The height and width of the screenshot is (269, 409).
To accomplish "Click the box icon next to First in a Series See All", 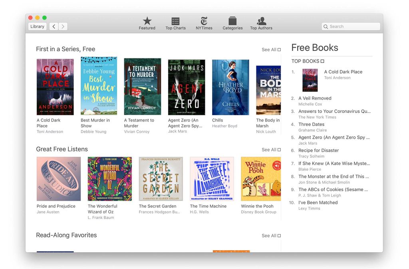I will point(280,49).
